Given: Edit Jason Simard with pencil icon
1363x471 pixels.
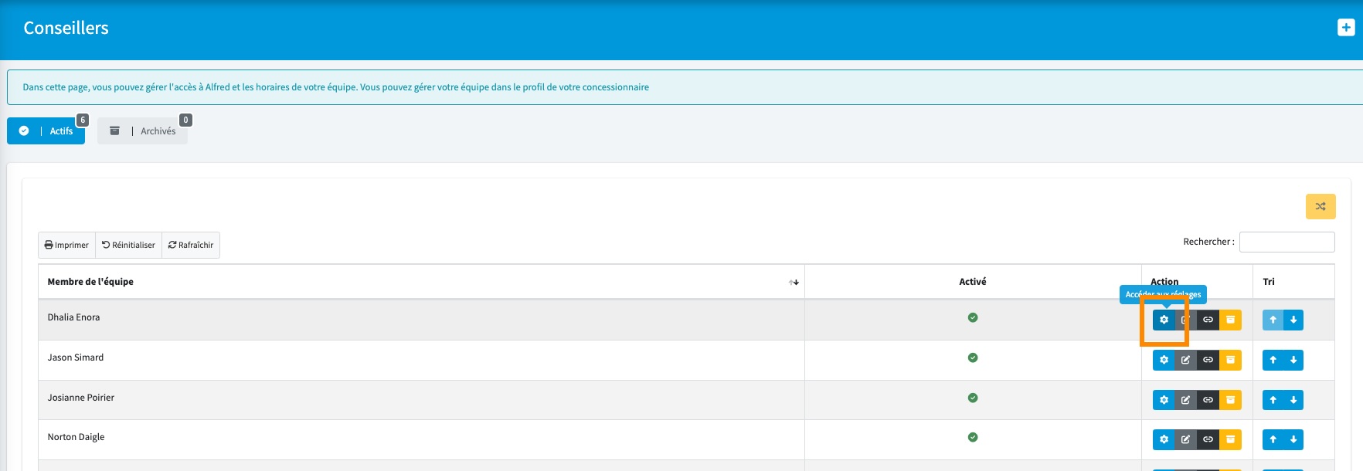Looking at the screenshot, I should tap(1185, 360).
